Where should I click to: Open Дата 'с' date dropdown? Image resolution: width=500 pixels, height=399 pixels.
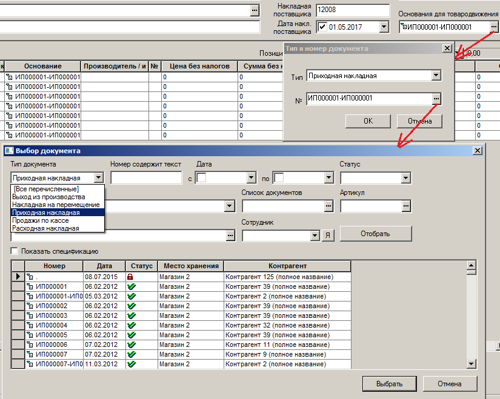(252, 178)
